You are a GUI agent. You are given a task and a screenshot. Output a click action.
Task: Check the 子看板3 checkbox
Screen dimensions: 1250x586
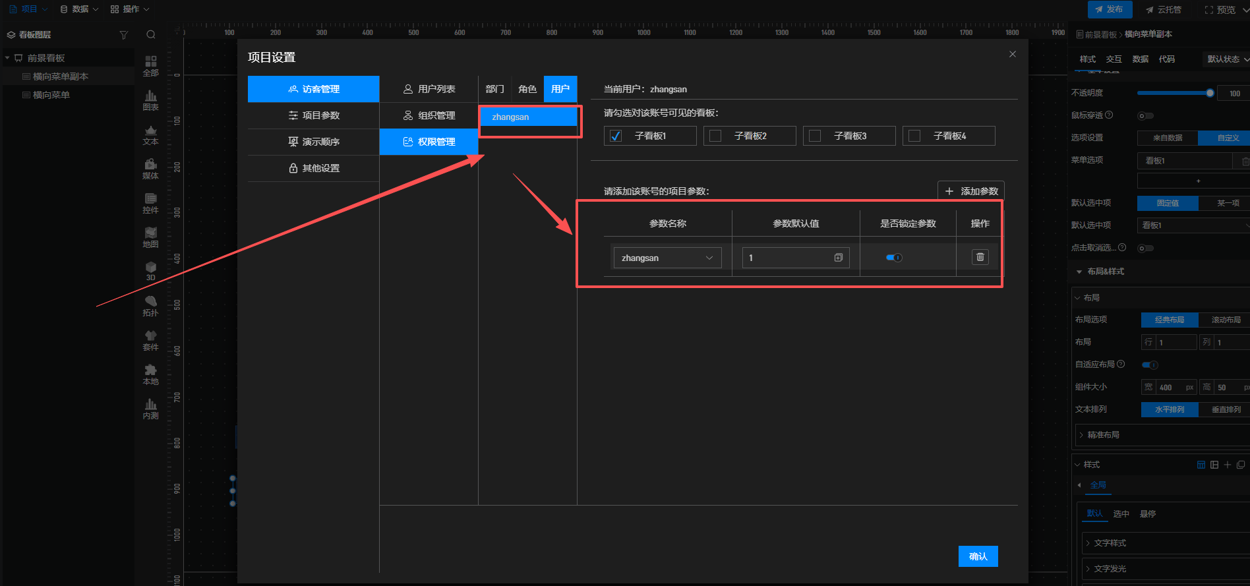point(815,136)
